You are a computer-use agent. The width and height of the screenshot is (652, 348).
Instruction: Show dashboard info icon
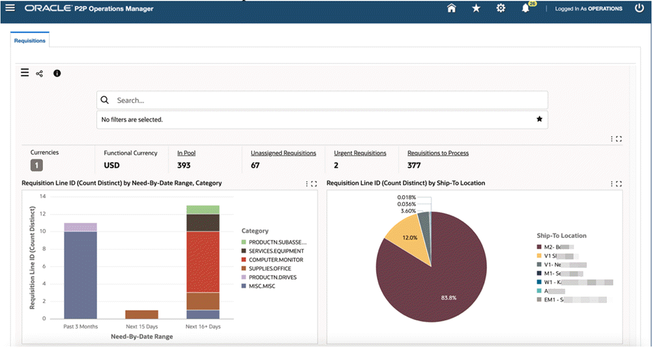[x=57, y=74]
